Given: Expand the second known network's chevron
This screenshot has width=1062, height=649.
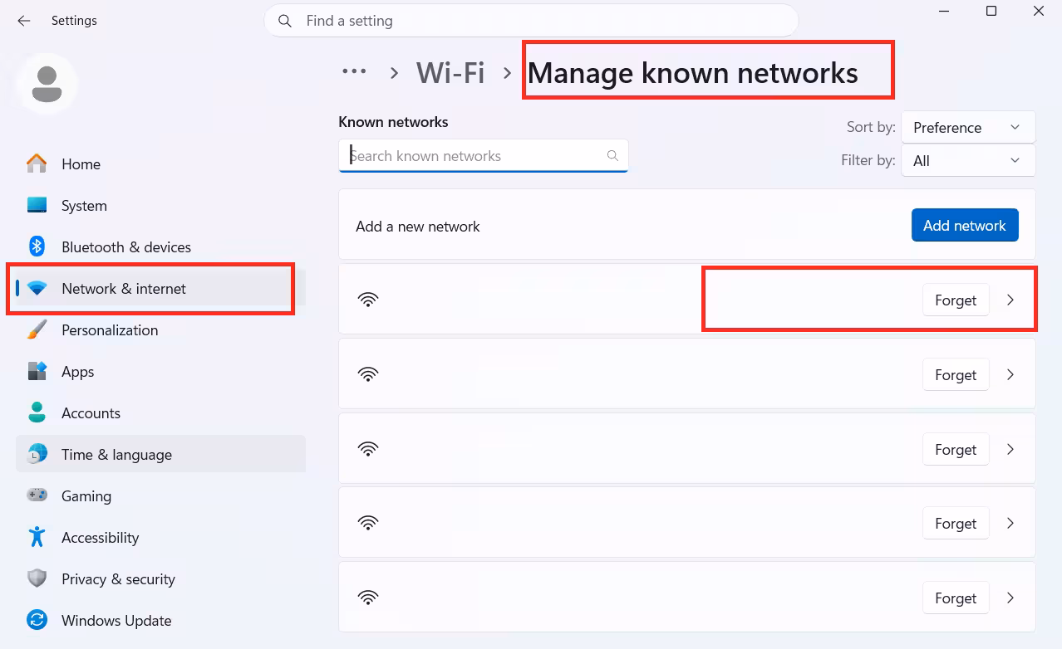Looking at the screenshot, I should (1010, 374).
